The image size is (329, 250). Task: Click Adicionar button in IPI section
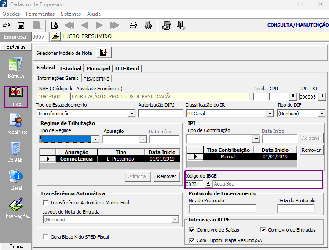[x=311, y=138]
